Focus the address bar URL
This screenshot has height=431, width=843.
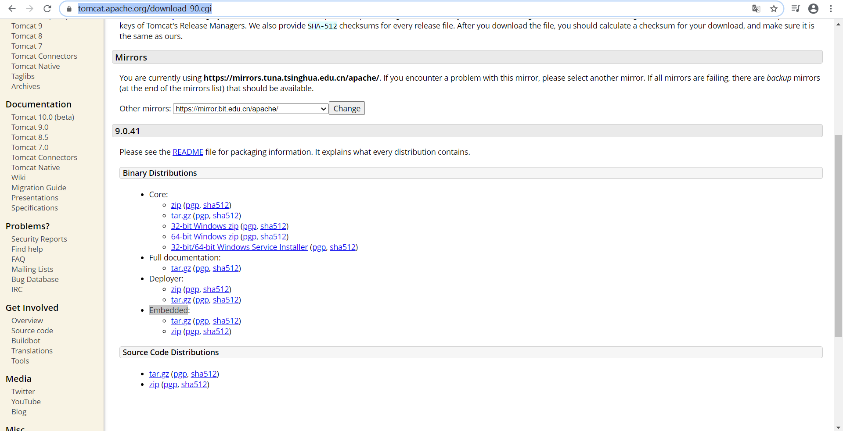tap(145, 9)
